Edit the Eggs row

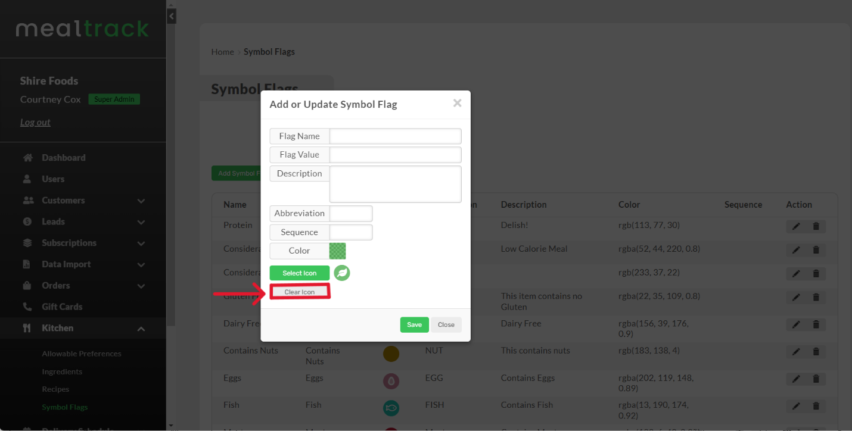coord(796,379)
